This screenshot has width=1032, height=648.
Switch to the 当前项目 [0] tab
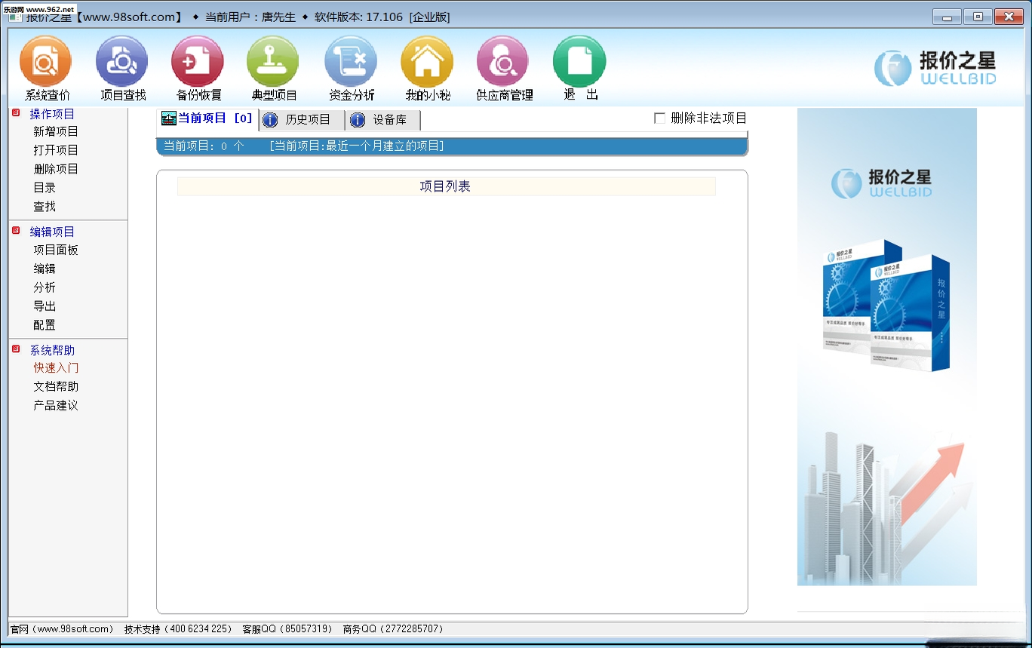point(207,118)
